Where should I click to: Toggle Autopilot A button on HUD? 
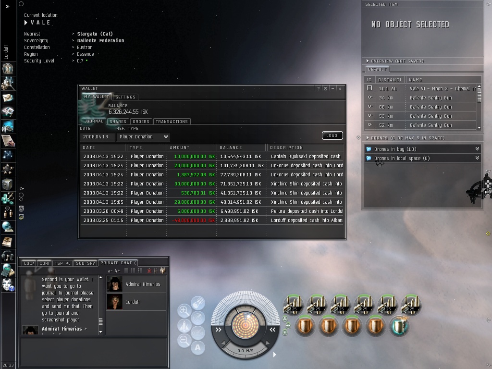pos(198,347)
